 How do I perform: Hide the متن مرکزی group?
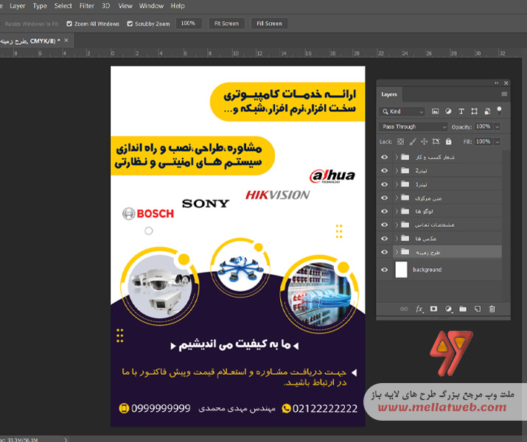click(x=385, y=198)
